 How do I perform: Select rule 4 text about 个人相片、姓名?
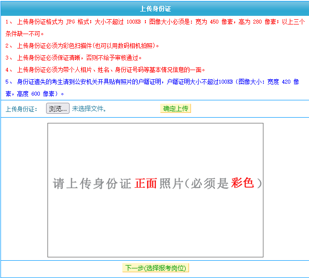coord(105,70)
